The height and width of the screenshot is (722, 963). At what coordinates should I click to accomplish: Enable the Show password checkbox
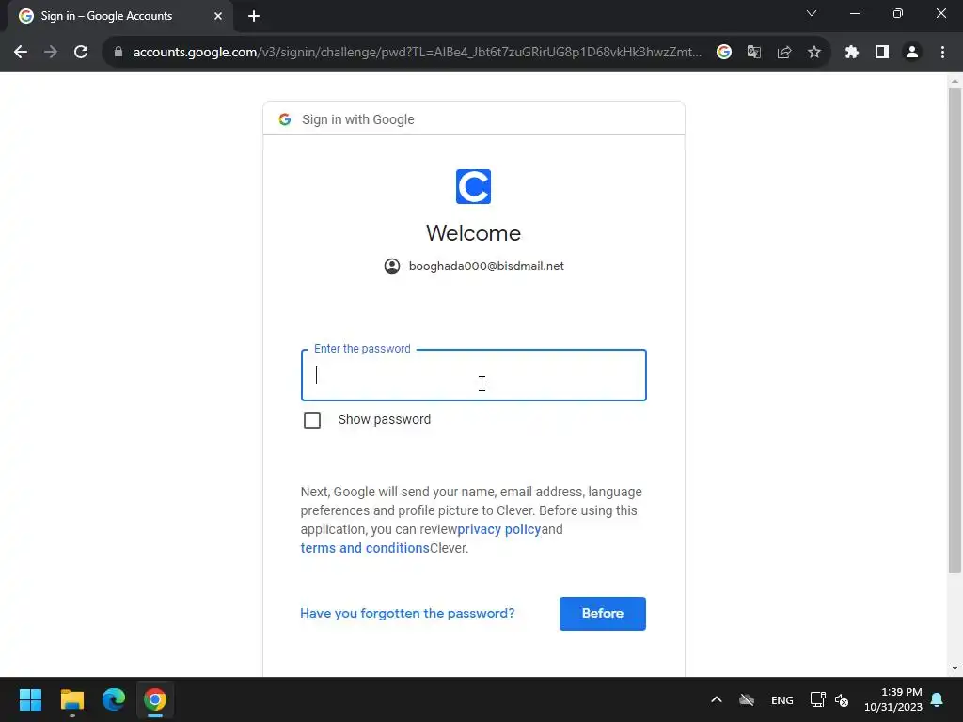pos(312,420)
